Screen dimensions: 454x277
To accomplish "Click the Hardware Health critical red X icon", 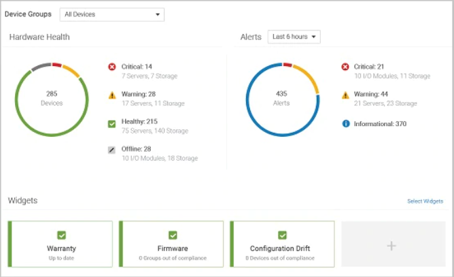I will point(112,67).
